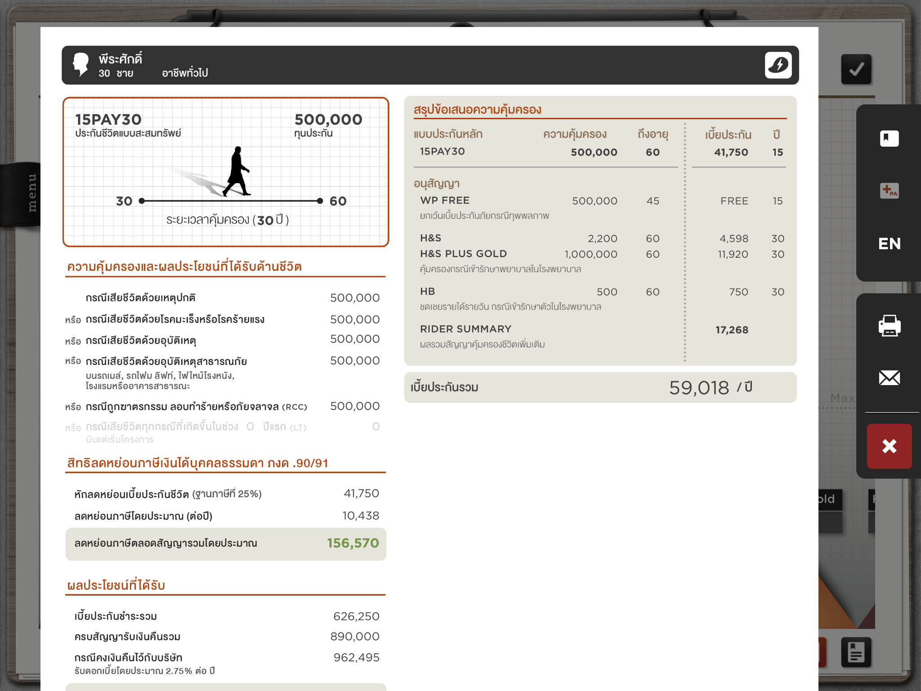921x691 pixels.
Task: Tap customer name พีระศักดิ์
Action: tap(121, 59)
